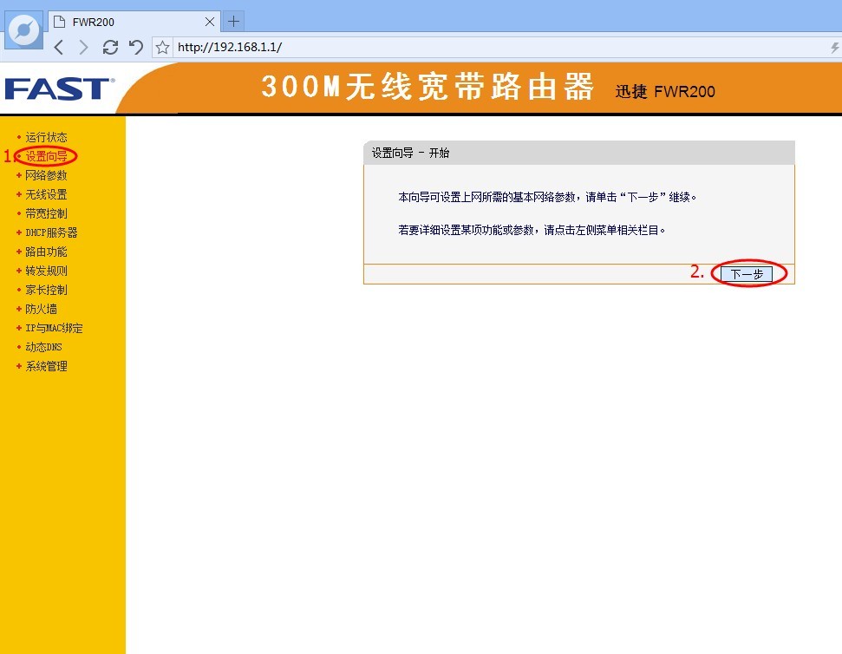
Task: Reload the page with refresh icon
Action: click(x=111, y=47)
